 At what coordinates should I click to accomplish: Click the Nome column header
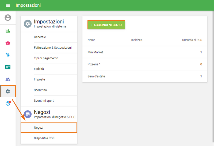[x=91, y=40]
